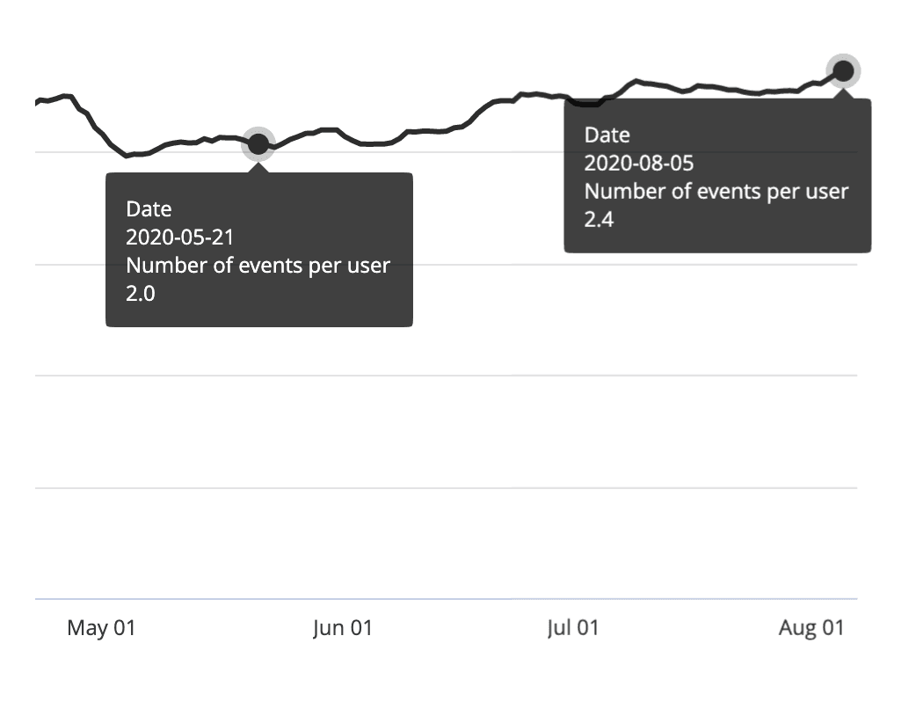
Task: Click the 2.0 value in the tooltip
Action: click(x=141, y=294)
